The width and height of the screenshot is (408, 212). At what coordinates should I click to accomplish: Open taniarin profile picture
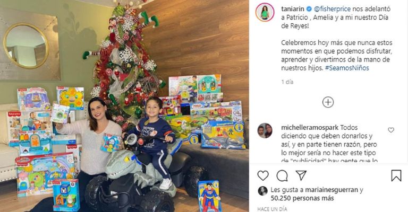265,12
